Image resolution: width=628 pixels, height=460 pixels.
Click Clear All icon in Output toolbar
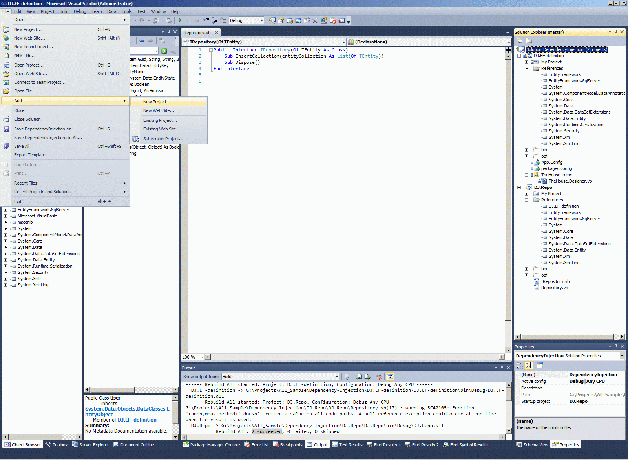click(x=379, y=377)
